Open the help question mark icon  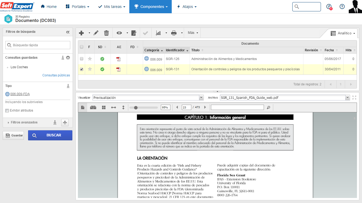pyautogui.click(x=342, y=7)
